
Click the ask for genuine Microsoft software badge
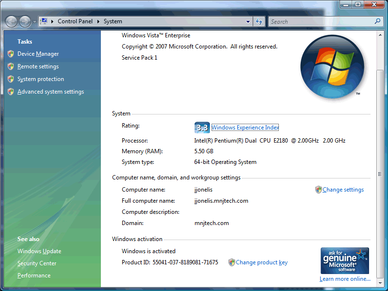pyautogui.click(x=345, y=260)
